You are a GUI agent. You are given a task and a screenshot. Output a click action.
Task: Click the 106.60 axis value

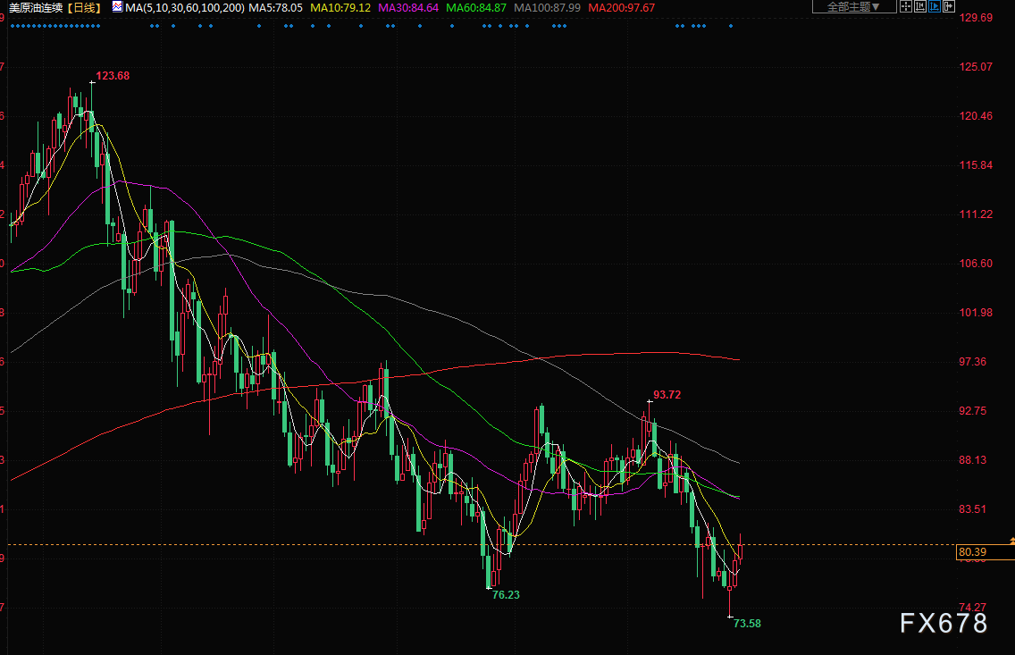click(976, 264)
